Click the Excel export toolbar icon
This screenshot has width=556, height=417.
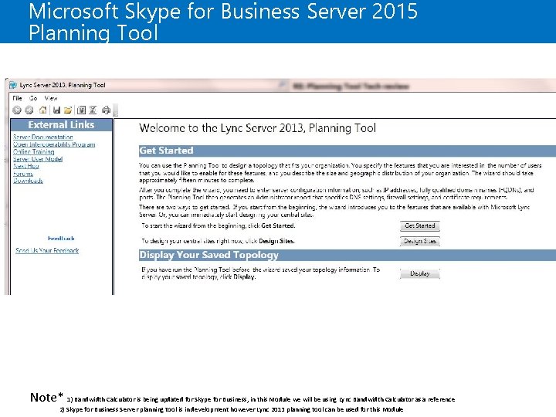point(93,110)
